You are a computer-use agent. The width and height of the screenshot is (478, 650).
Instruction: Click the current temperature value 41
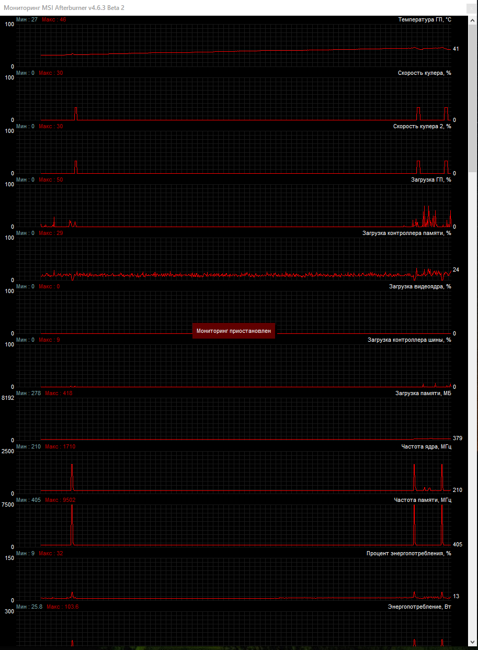point(456,49)
